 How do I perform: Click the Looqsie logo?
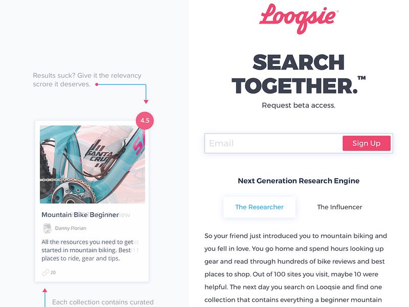pos(299,19)
